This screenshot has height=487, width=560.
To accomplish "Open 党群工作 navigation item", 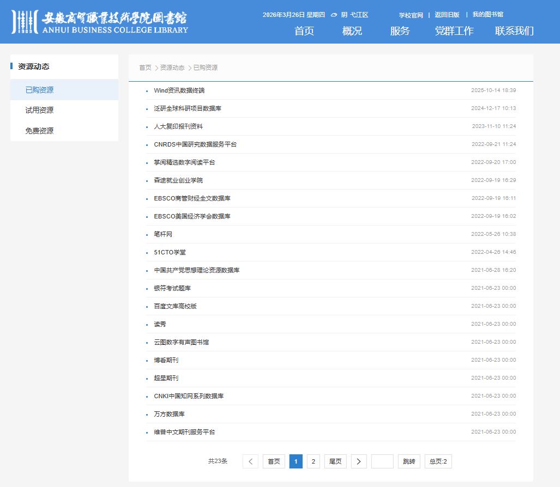I will click(x=454, y=31).
